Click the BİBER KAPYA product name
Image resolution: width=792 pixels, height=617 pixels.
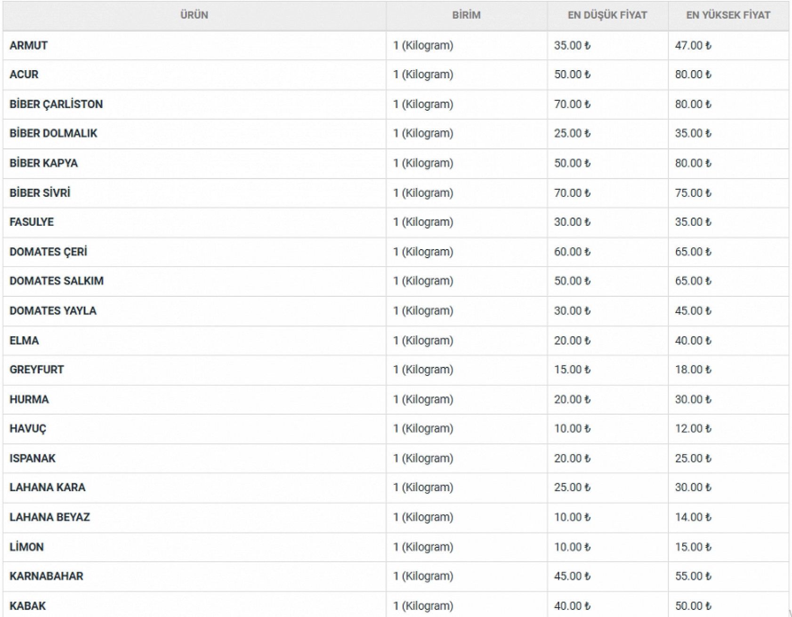[x=44, y=163]
